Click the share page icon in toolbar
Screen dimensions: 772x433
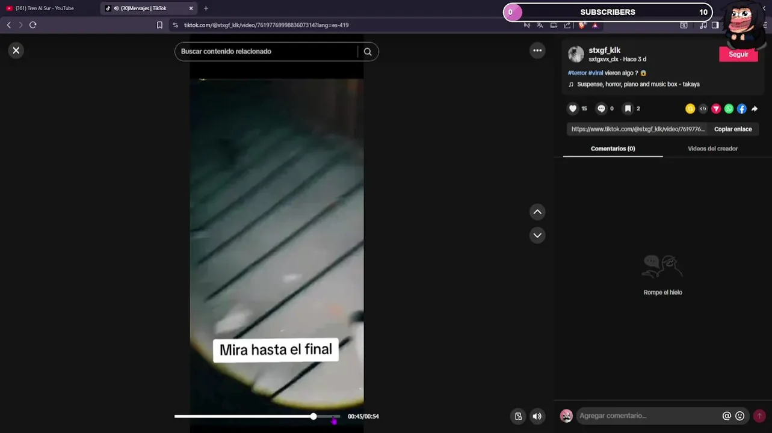[567, 25]
